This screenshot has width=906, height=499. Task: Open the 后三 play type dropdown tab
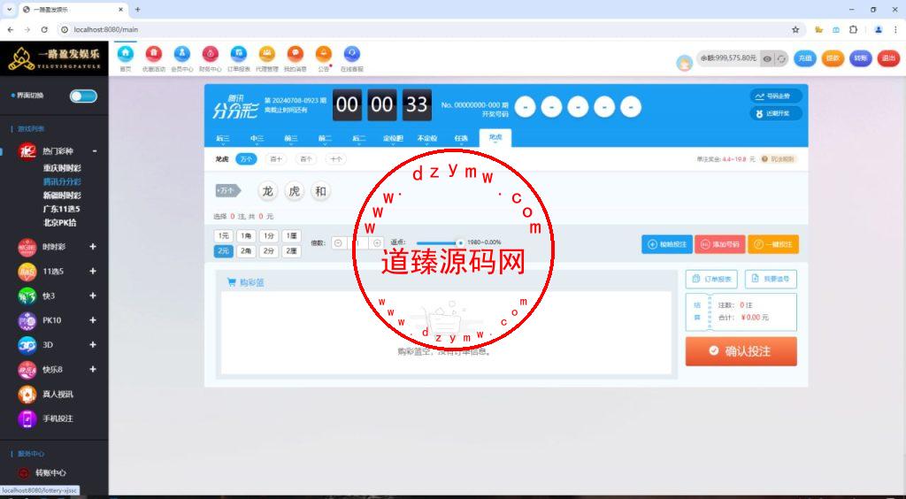(222, 139)
